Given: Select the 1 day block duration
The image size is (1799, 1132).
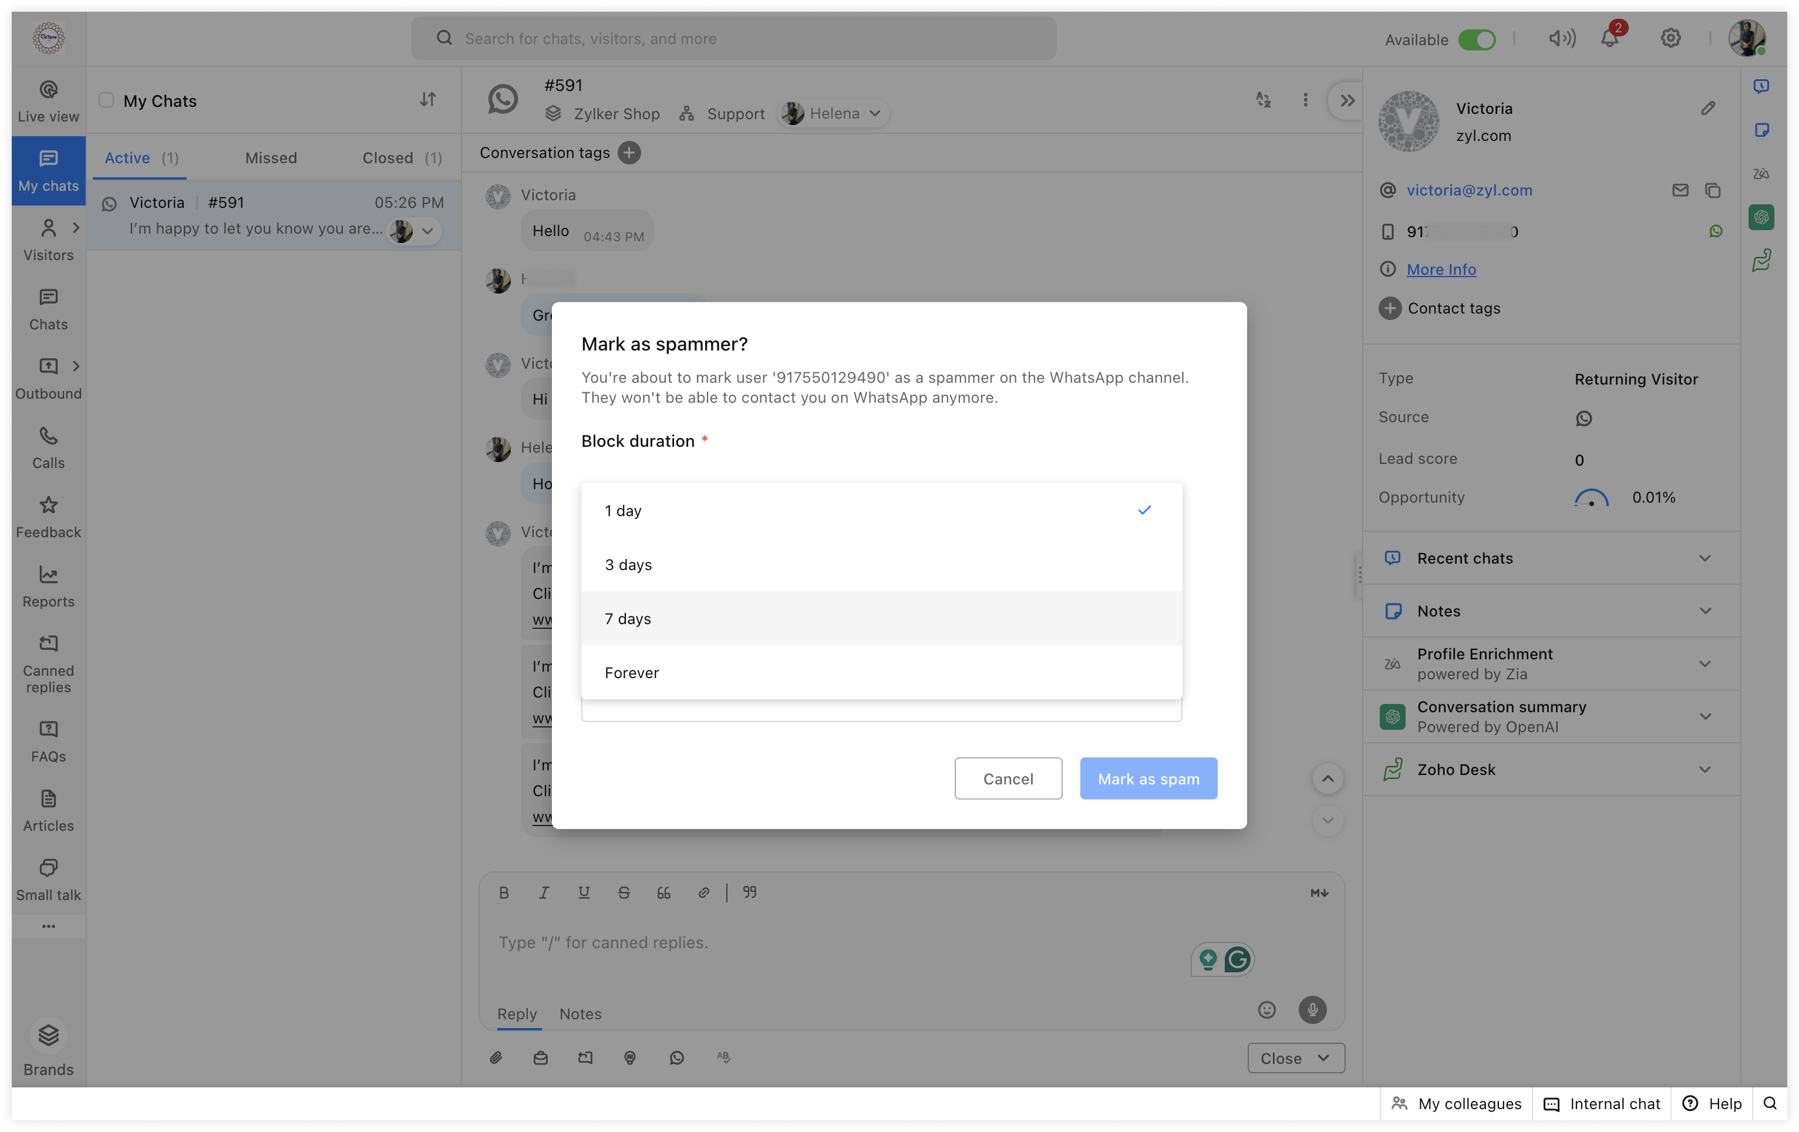Looking at the screenshot, I should (x=881, y=510).
